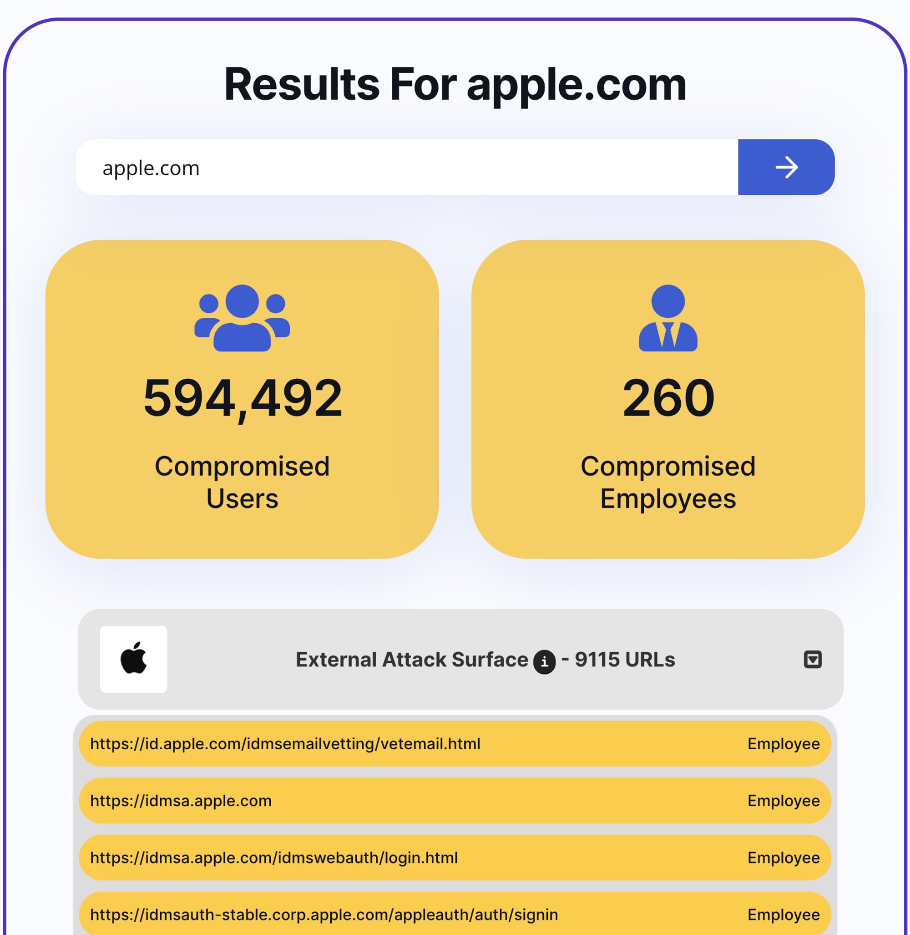
Task: Select the Compromised Employees card label
Action: (x=667, y=482)
